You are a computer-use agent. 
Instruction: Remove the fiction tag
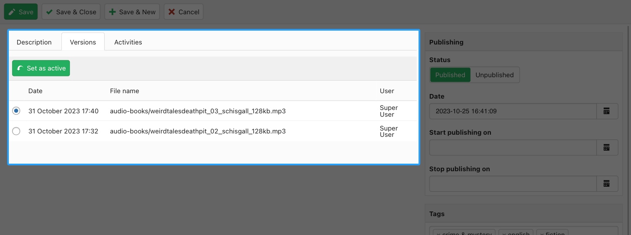point(542,233)
